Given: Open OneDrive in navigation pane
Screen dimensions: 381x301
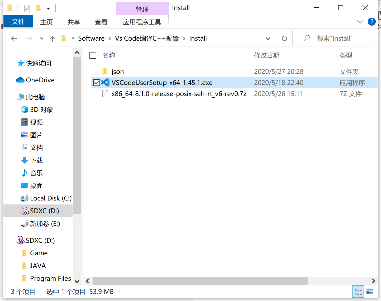Looking at the screenshot, I should [40, 80].
